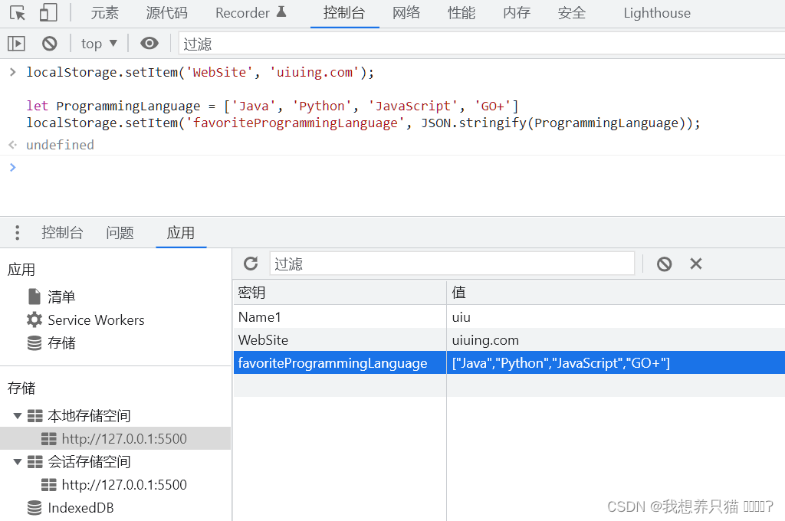Select the top 控制台 (Console) tab
785x521 pixels.
[344, 13]
